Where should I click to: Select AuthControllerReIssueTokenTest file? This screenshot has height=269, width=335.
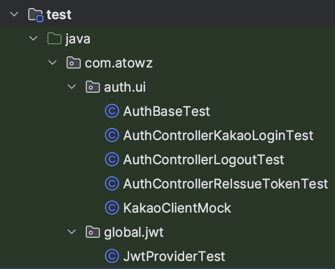pos(226,184)
